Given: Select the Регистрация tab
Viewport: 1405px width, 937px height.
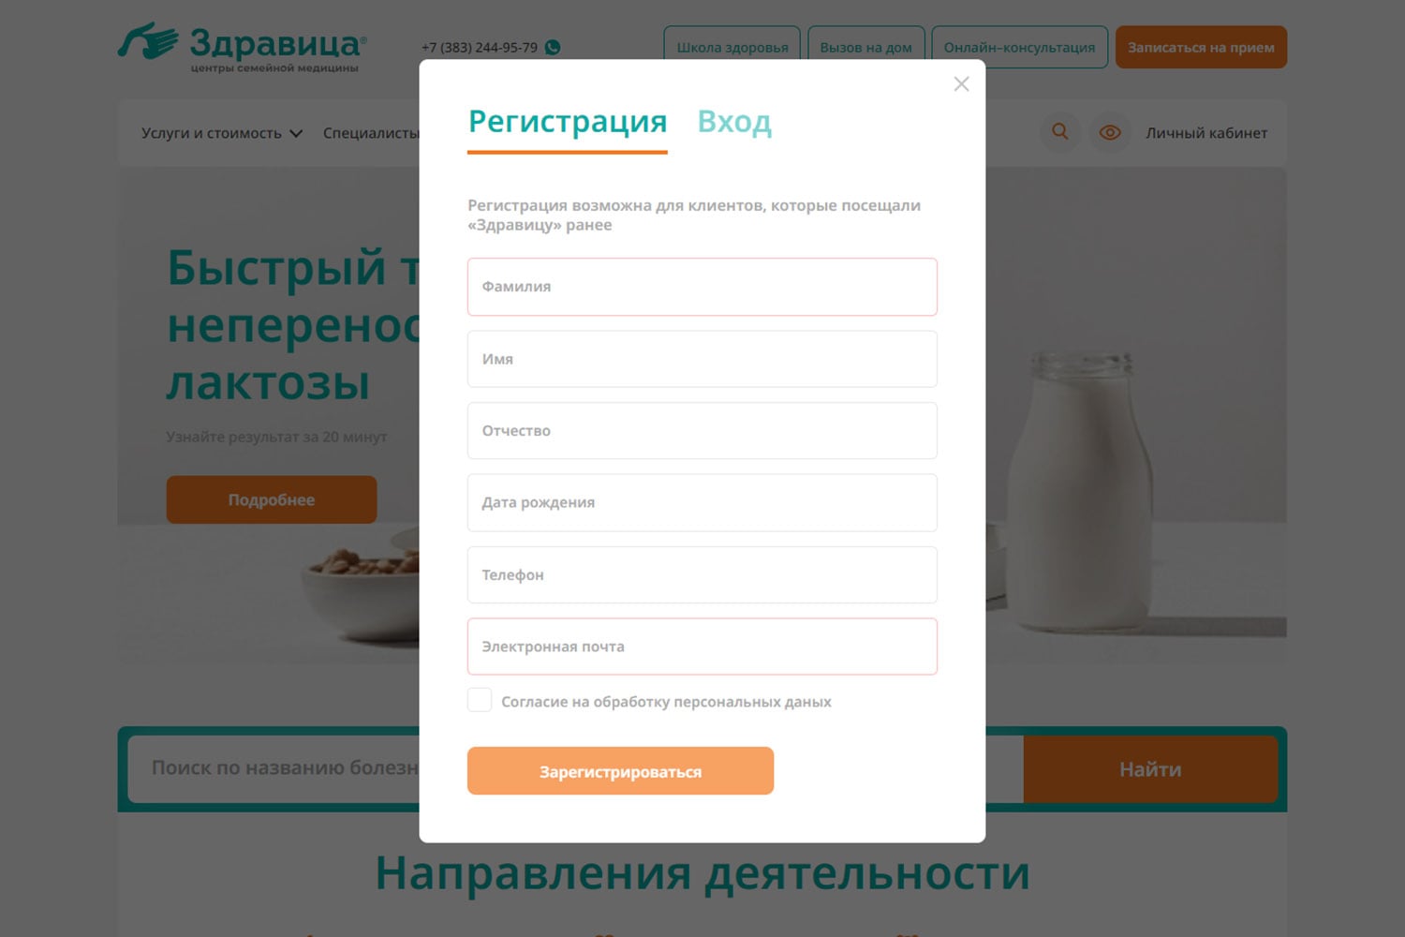Looking at the screenshot, I should (568, 122).
